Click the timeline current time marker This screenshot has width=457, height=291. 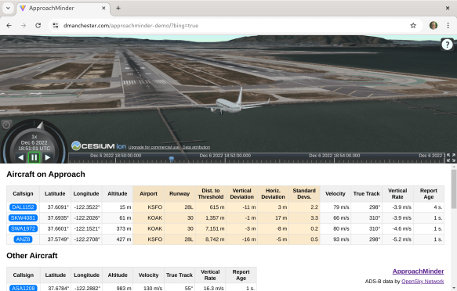point(172,159)
